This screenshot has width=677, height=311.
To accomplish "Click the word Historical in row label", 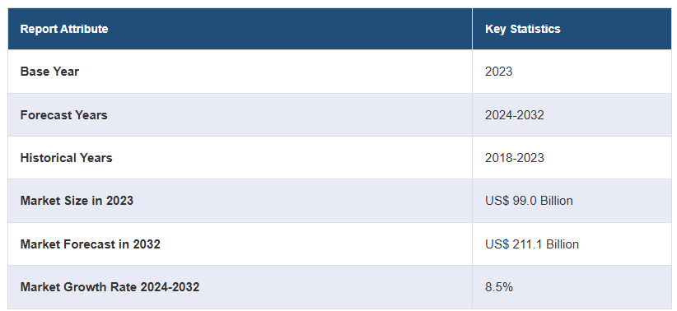I will click(x=46, y=158).
